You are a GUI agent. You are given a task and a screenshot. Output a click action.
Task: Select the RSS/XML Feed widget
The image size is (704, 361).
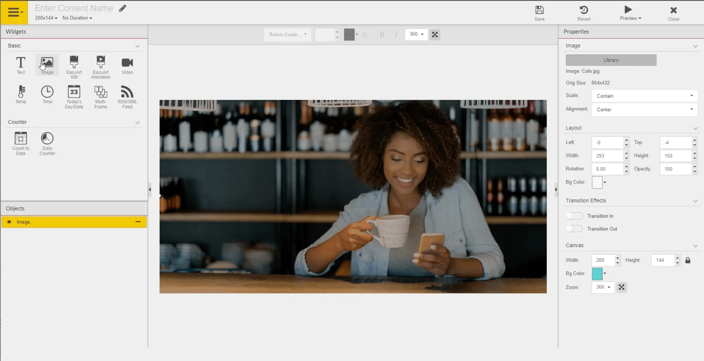(x=127, y=97)
